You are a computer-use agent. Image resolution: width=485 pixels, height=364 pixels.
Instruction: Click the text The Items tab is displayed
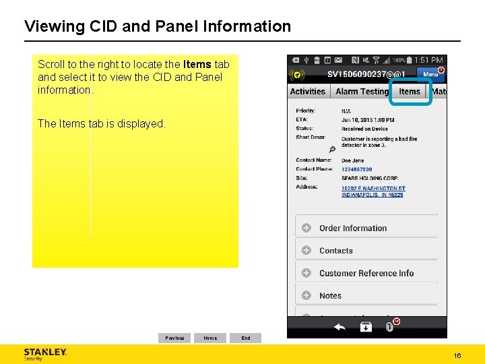coord(102,123)
